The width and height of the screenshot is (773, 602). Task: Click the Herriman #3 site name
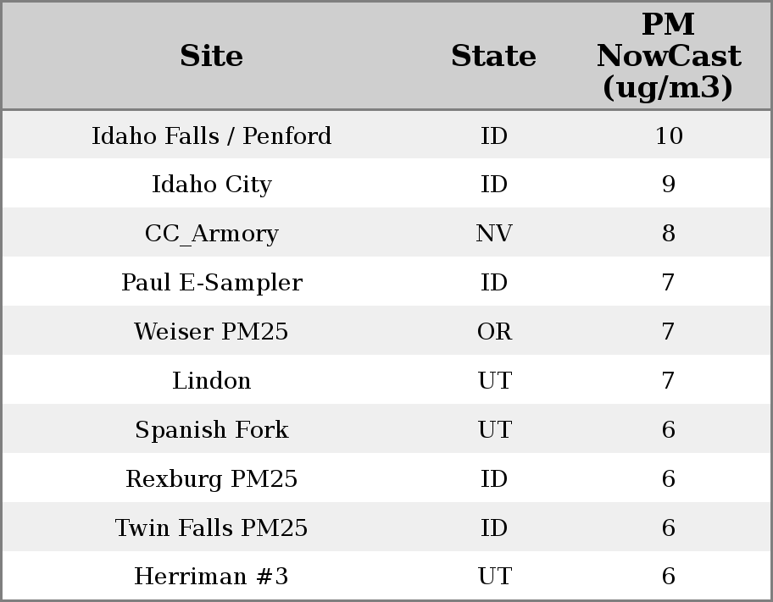[211, 577]
